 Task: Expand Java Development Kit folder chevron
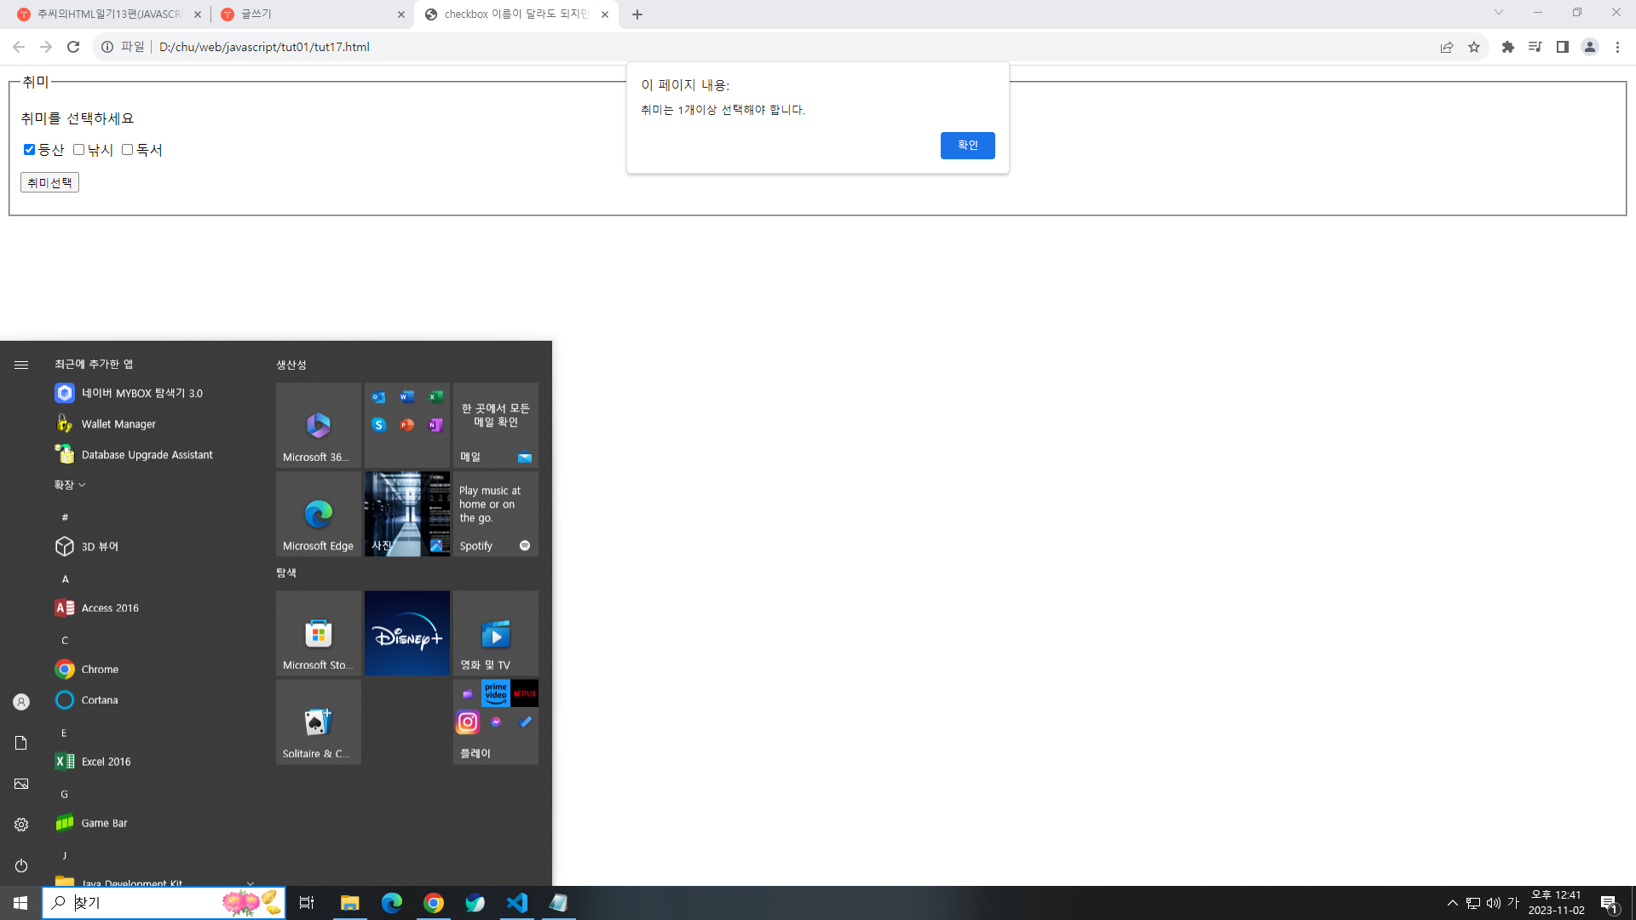(x=250, y=883)
